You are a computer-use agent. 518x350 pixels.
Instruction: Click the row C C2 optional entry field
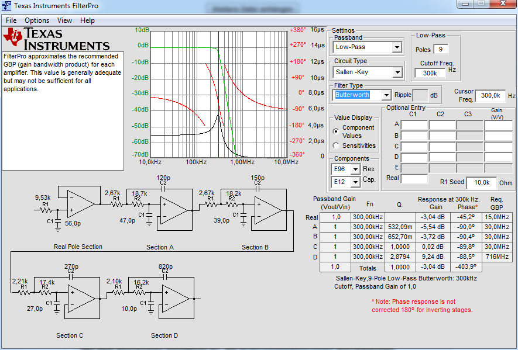[442, 146]
